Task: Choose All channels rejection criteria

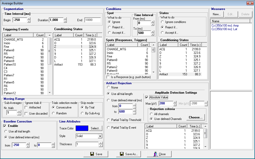Action: pos(151,114)
